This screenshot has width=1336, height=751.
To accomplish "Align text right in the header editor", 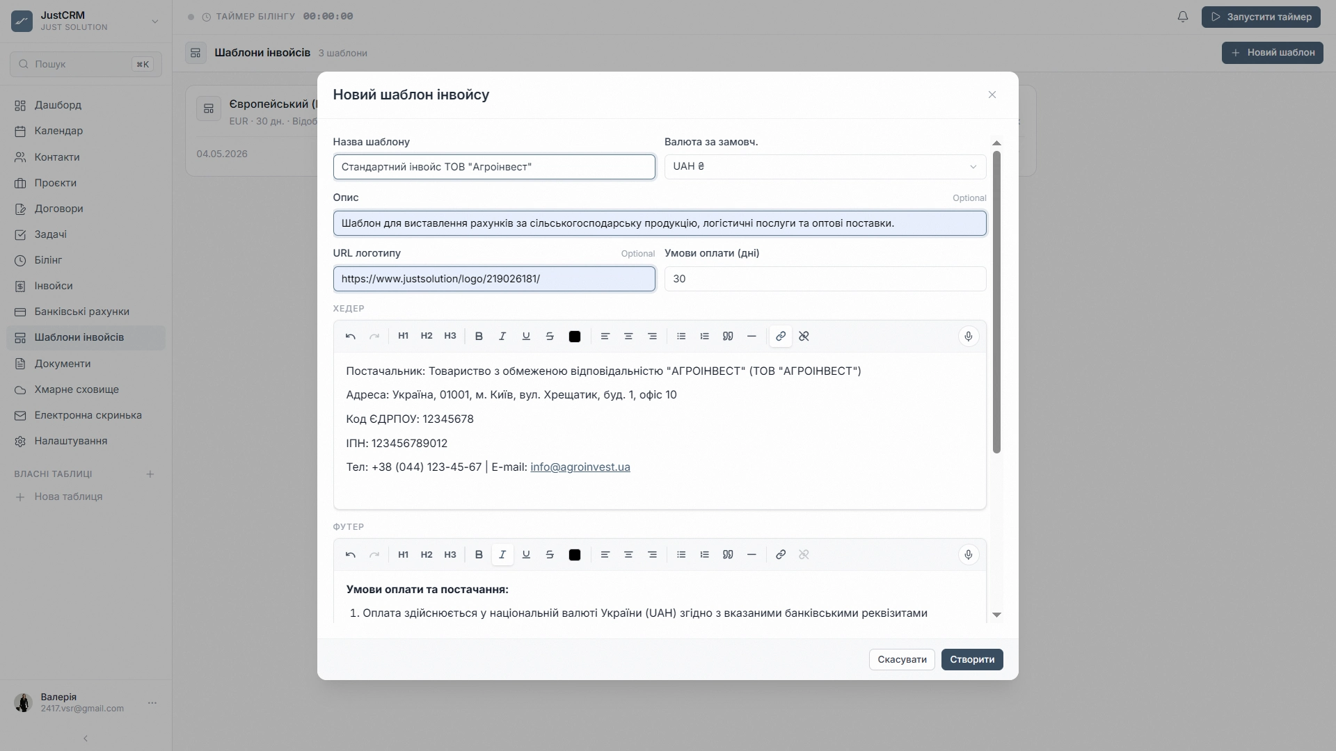I will pyautogui.click(x=652, y=337).
